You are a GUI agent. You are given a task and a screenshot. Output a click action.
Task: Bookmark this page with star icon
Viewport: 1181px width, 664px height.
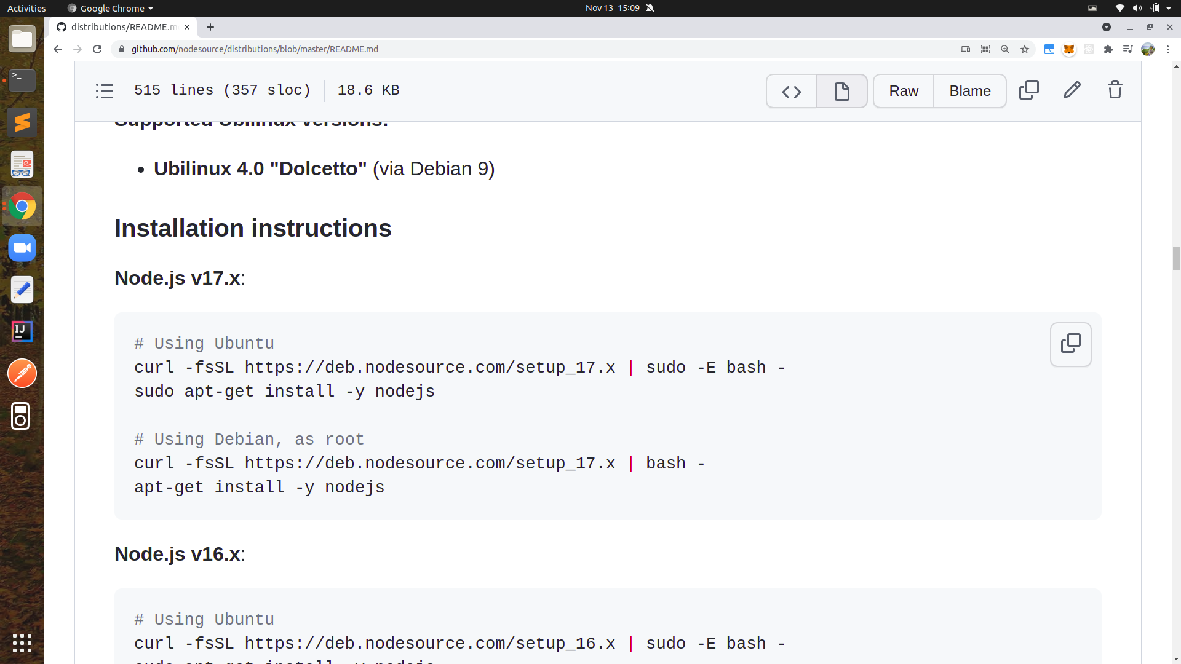1025,49
